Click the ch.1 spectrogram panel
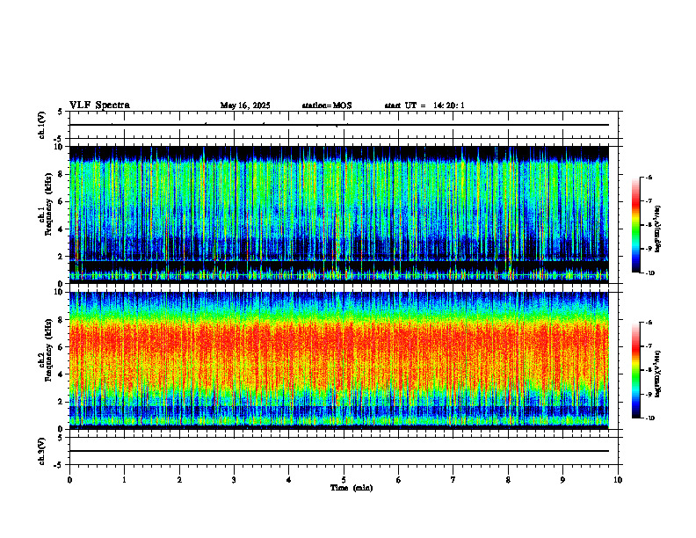The image size is (696, 538). click(x=339, y=214)
